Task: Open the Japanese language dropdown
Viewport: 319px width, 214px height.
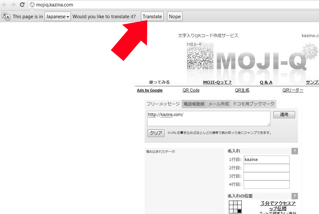Action: point(57,17)
